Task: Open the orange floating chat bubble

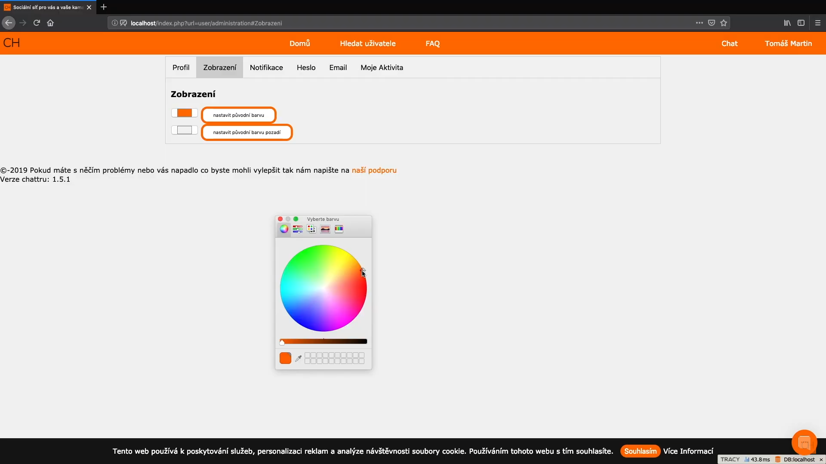Action: pos(804,442)
